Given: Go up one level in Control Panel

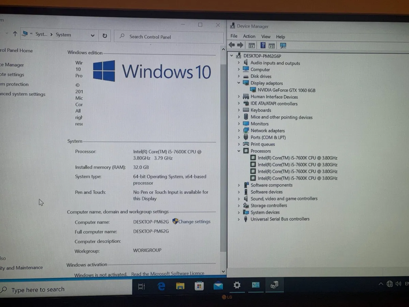Looking at the screenshot, I should (x=15, y=34).
